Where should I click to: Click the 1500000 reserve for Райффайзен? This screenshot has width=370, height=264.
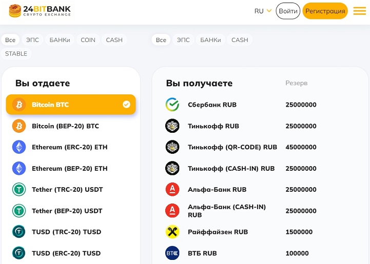pyautogui.click(x=299, y=232)
